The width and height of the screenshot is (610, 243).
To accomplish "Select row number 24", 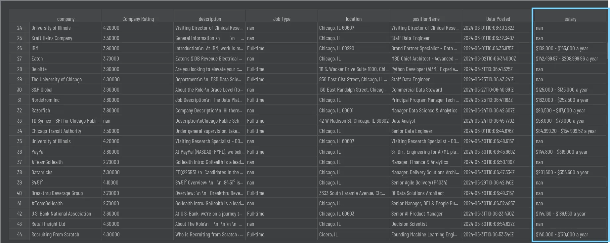I will tap(20, 28).
